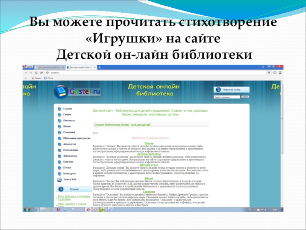Open the Рассказы menu section
Image resolution: width=306 pixels, height=230 pixels.
pyautogui.click(x=69, y=120)
